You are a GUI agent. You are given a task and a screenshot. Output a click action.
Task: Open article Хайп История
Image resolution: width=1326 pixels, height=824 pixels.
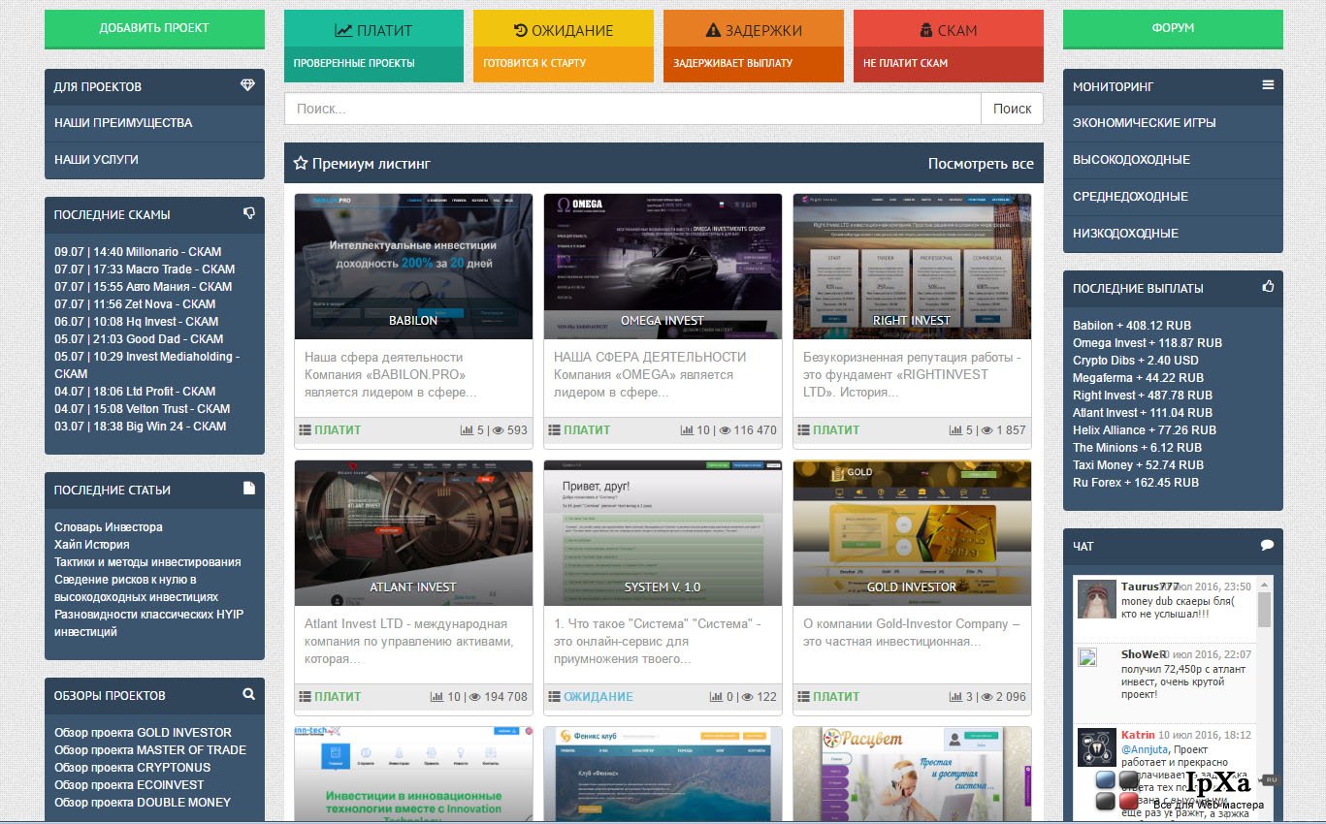pyautogui.click(x=92, y=545)
